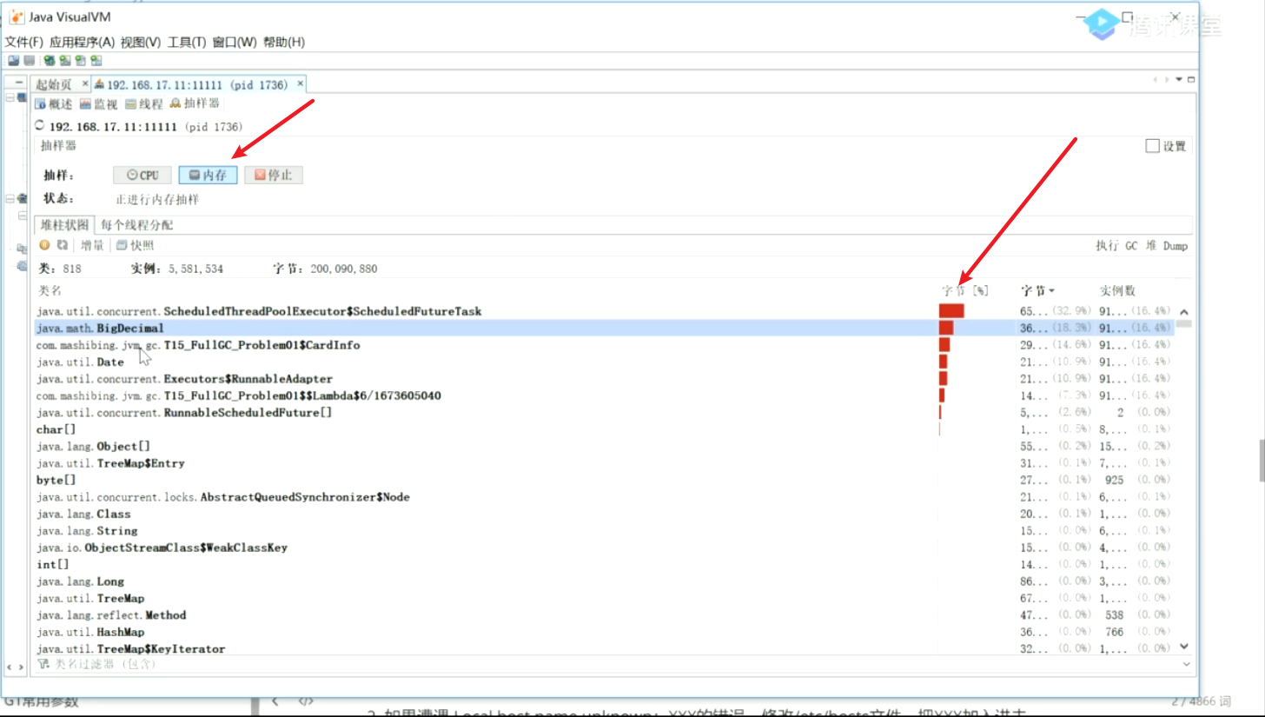
Task: Select RunnableScheduledFuture[] row
Action: (x=605, y=413)
